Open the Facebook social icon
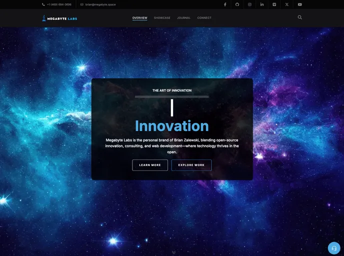 tap(224, 4)
